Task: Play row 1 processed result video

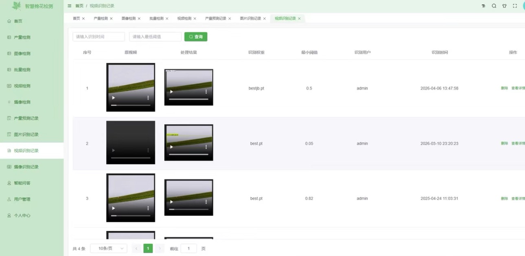Action: [171, 92]
